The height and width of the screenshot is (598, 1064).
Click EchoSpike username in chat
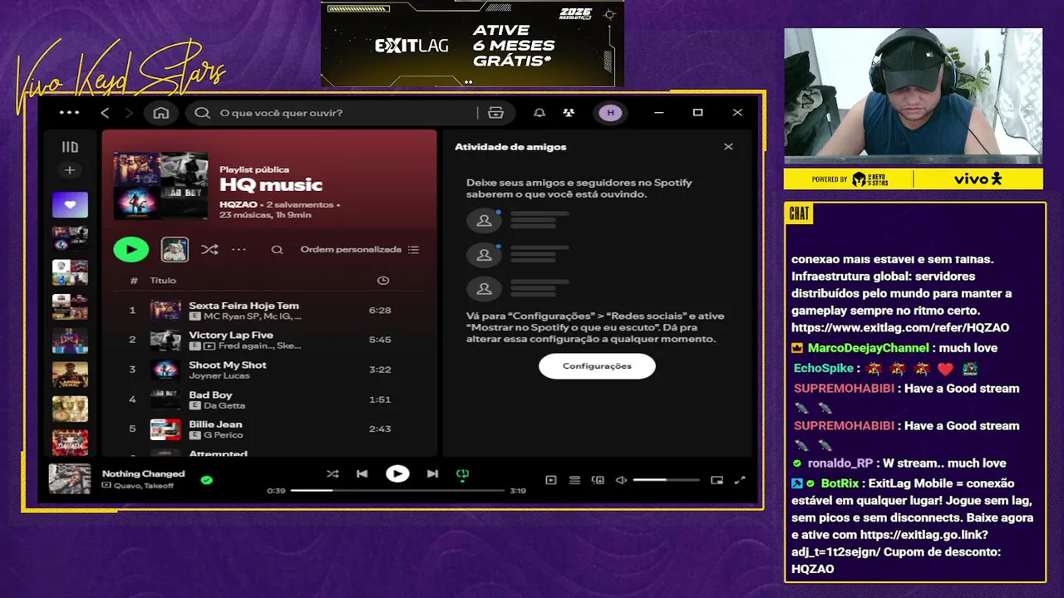824,368
